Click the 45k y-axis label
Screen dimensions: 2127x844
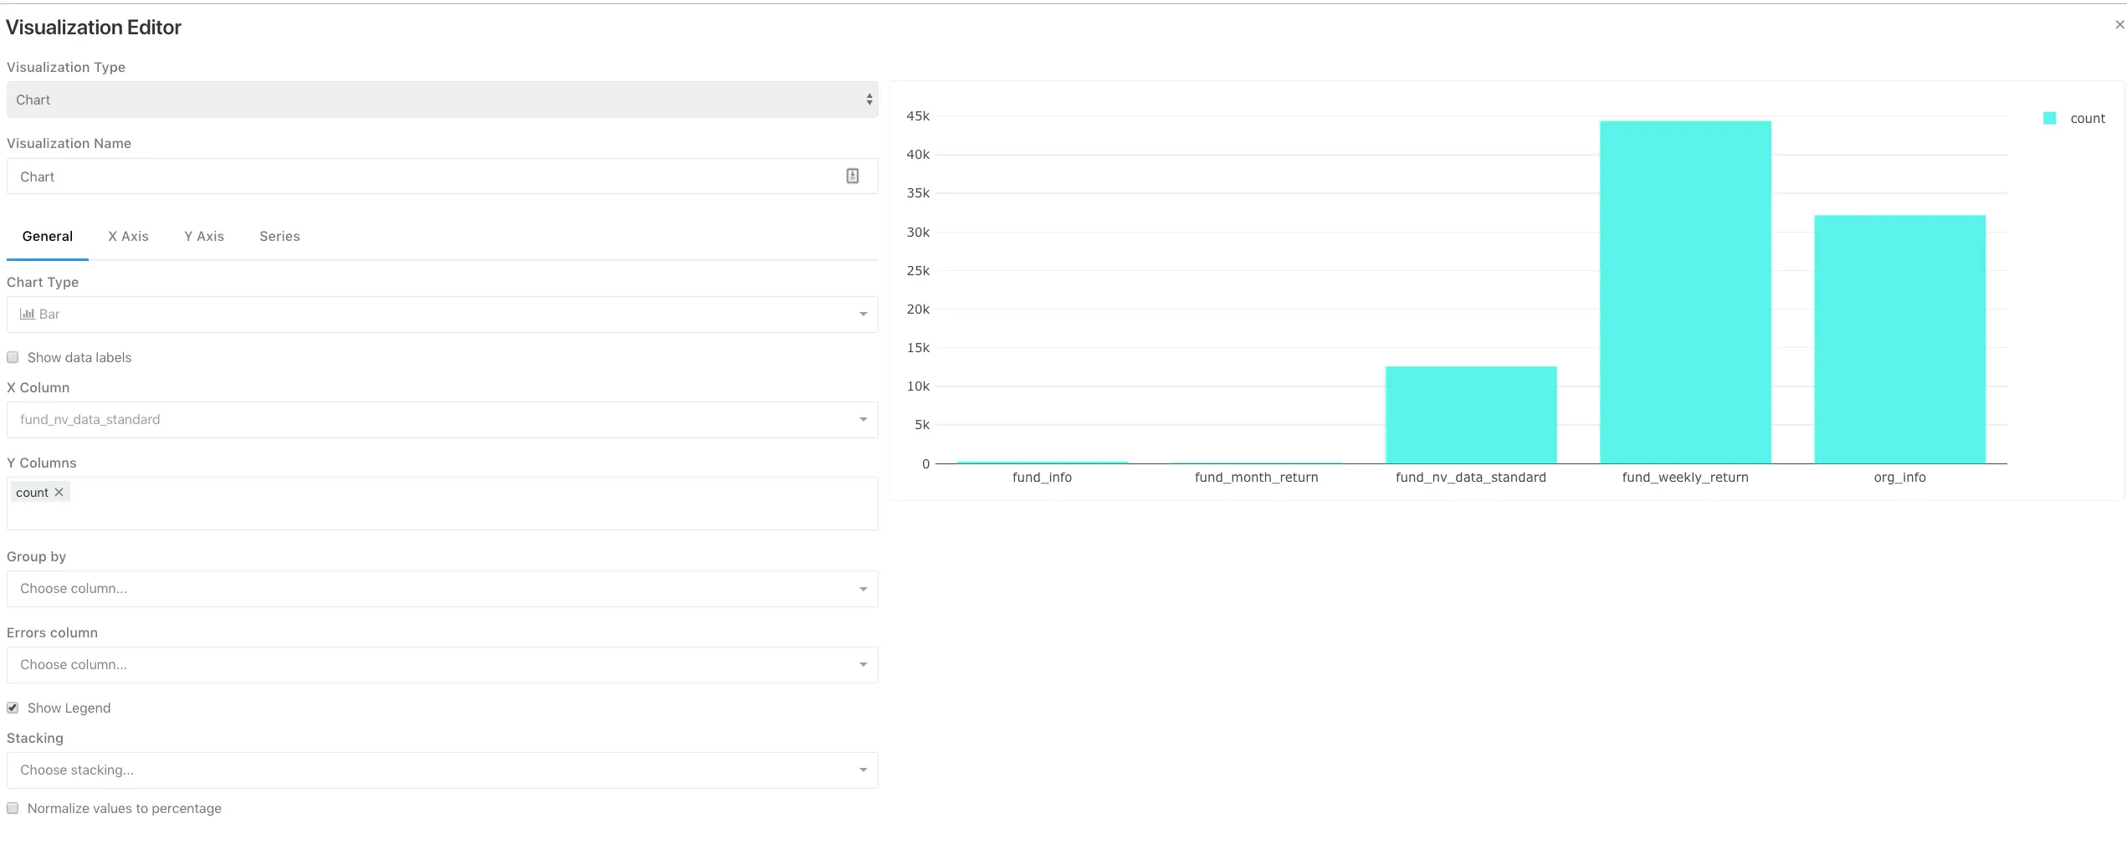pyautogui.click(x=918, y=116)
